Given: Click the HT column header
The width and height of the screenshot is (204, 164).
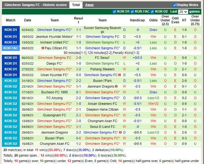Looking at the screenshot, I should click(x=184, y=20).
